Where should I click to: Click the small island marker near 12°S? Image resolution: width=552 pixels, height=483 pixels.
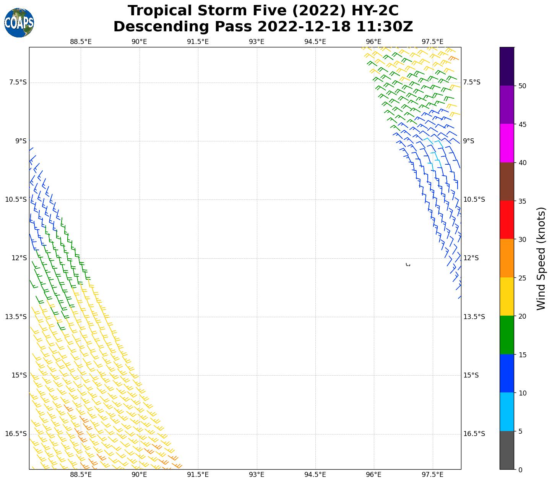click(408, 264)
